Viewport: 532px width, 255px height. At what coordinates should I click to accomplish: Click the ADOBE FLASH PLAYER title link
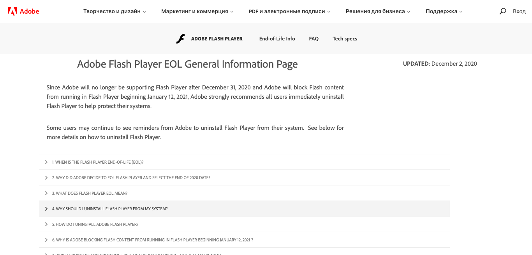click(217, 39)
